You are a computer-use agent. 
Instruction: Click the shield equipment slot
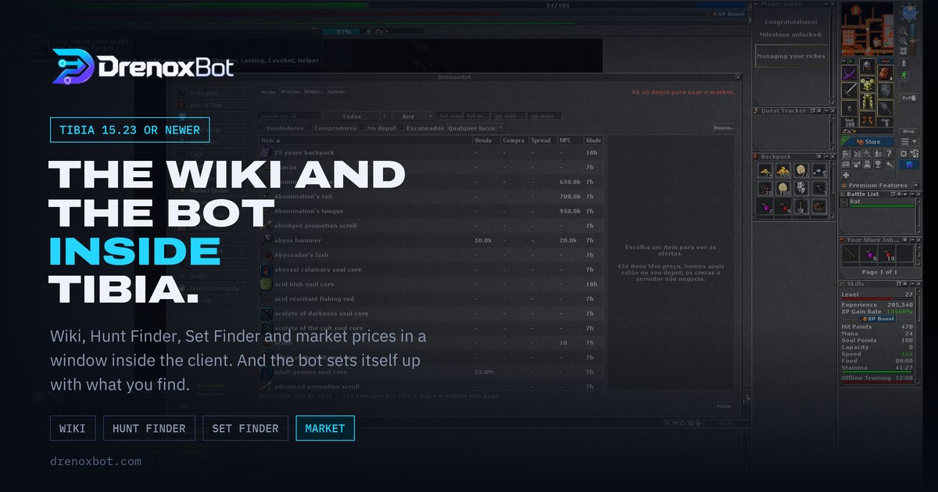click(x=886, y=91)
